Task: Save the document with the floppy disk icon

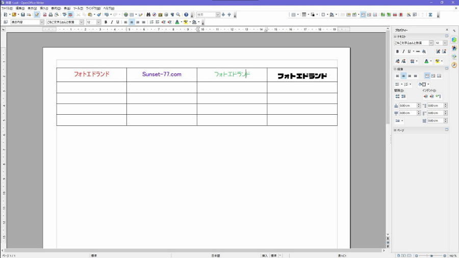Action: [x=23, y=15]
